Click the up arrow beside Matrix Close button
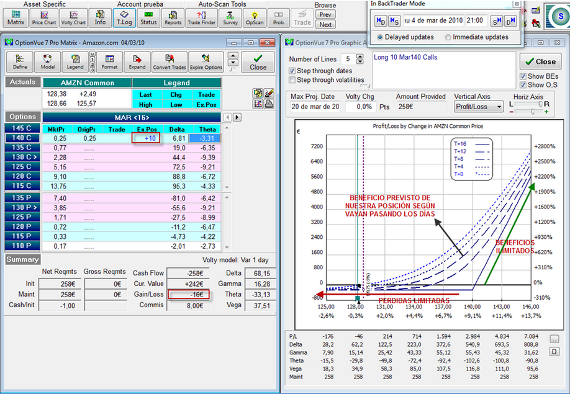 (x=233, y=56)
